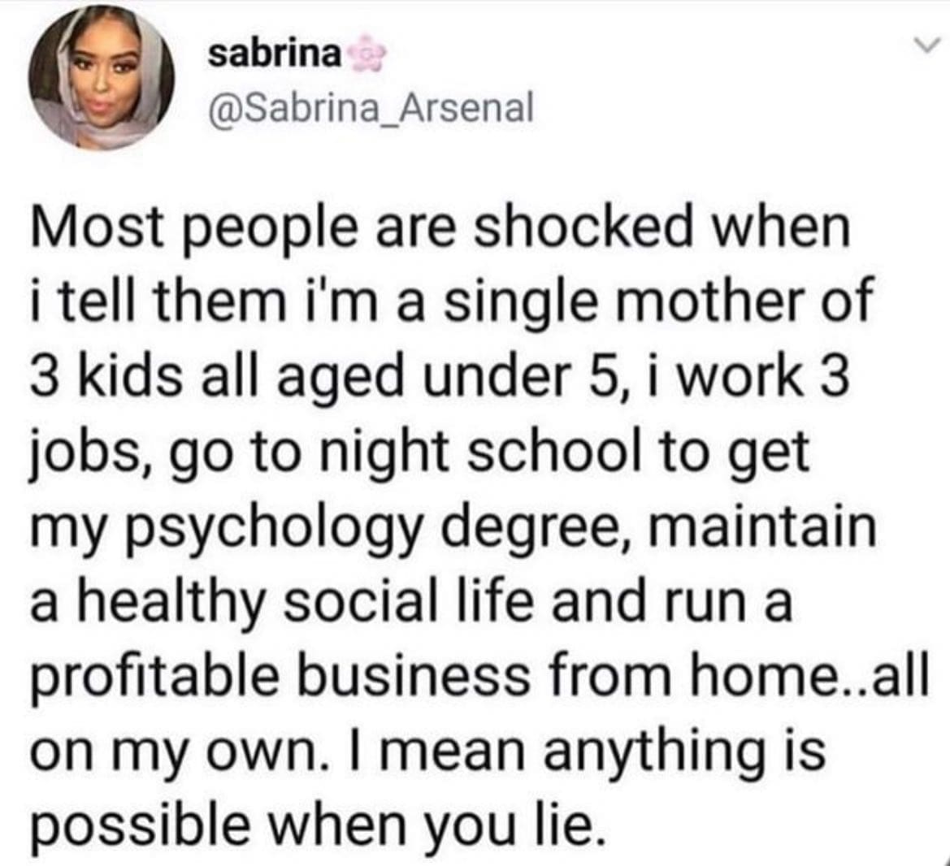The image size is (950, 866).
Task: Click sabrina's profile avatar picture
Action: [x=102, y=81]
